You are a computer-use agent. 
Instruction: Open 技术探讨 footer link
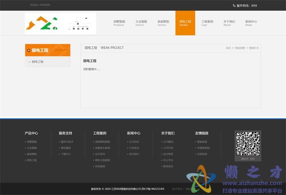[x=134, y=154]
